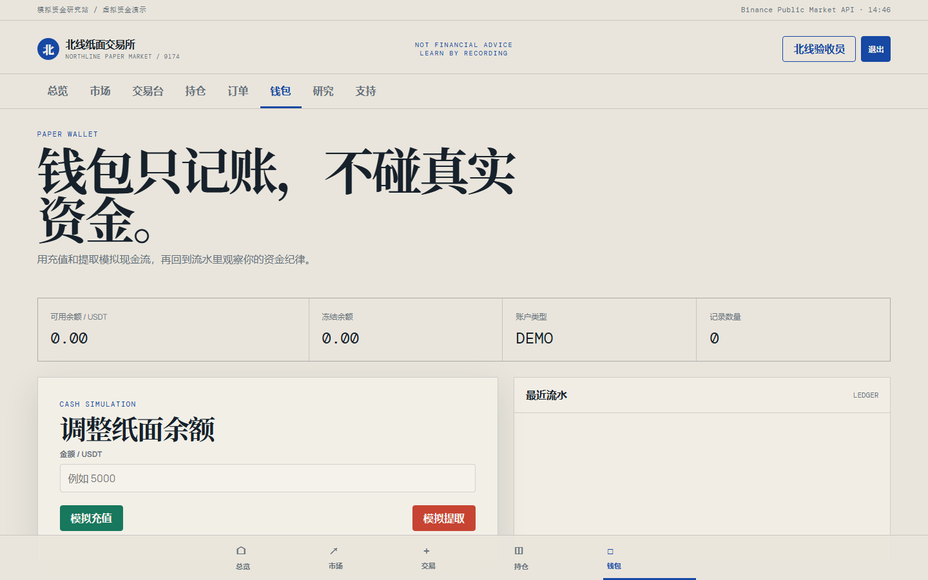928x580 pixels.
Task: Click the green 模拟充值 button
Action: pos(92,518)
